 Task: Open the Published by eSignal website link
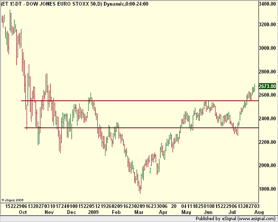(235, 219)
